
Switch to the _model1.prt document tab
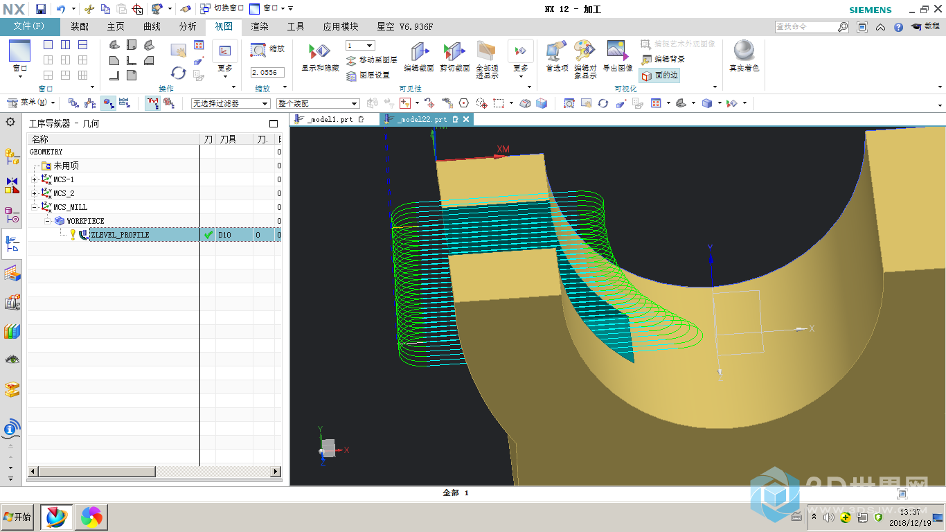(x=330, y=119)
